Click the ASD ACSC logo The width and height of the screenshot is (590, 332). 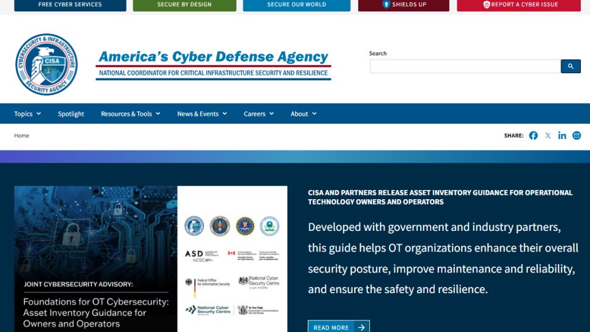pyautogui.click(x=202, y=256)
